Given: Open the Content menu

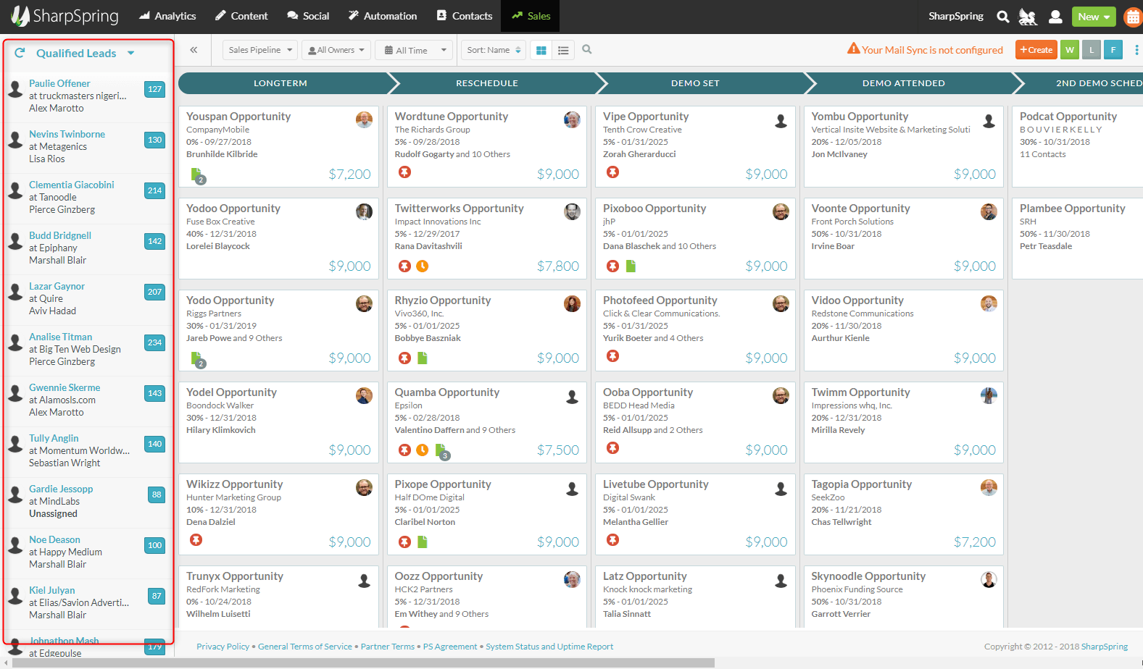Looking at the screenshot, I should (x=241, y=16).
